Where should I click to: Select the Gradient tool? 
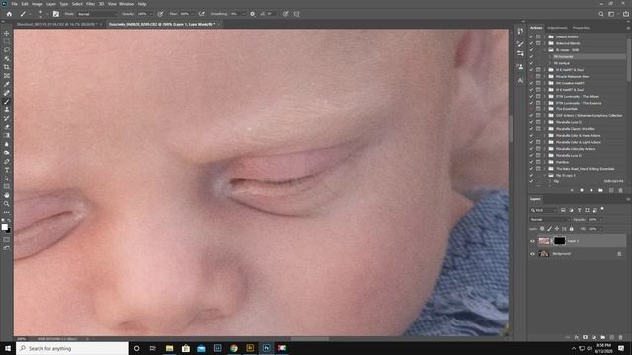coord(7,135)
